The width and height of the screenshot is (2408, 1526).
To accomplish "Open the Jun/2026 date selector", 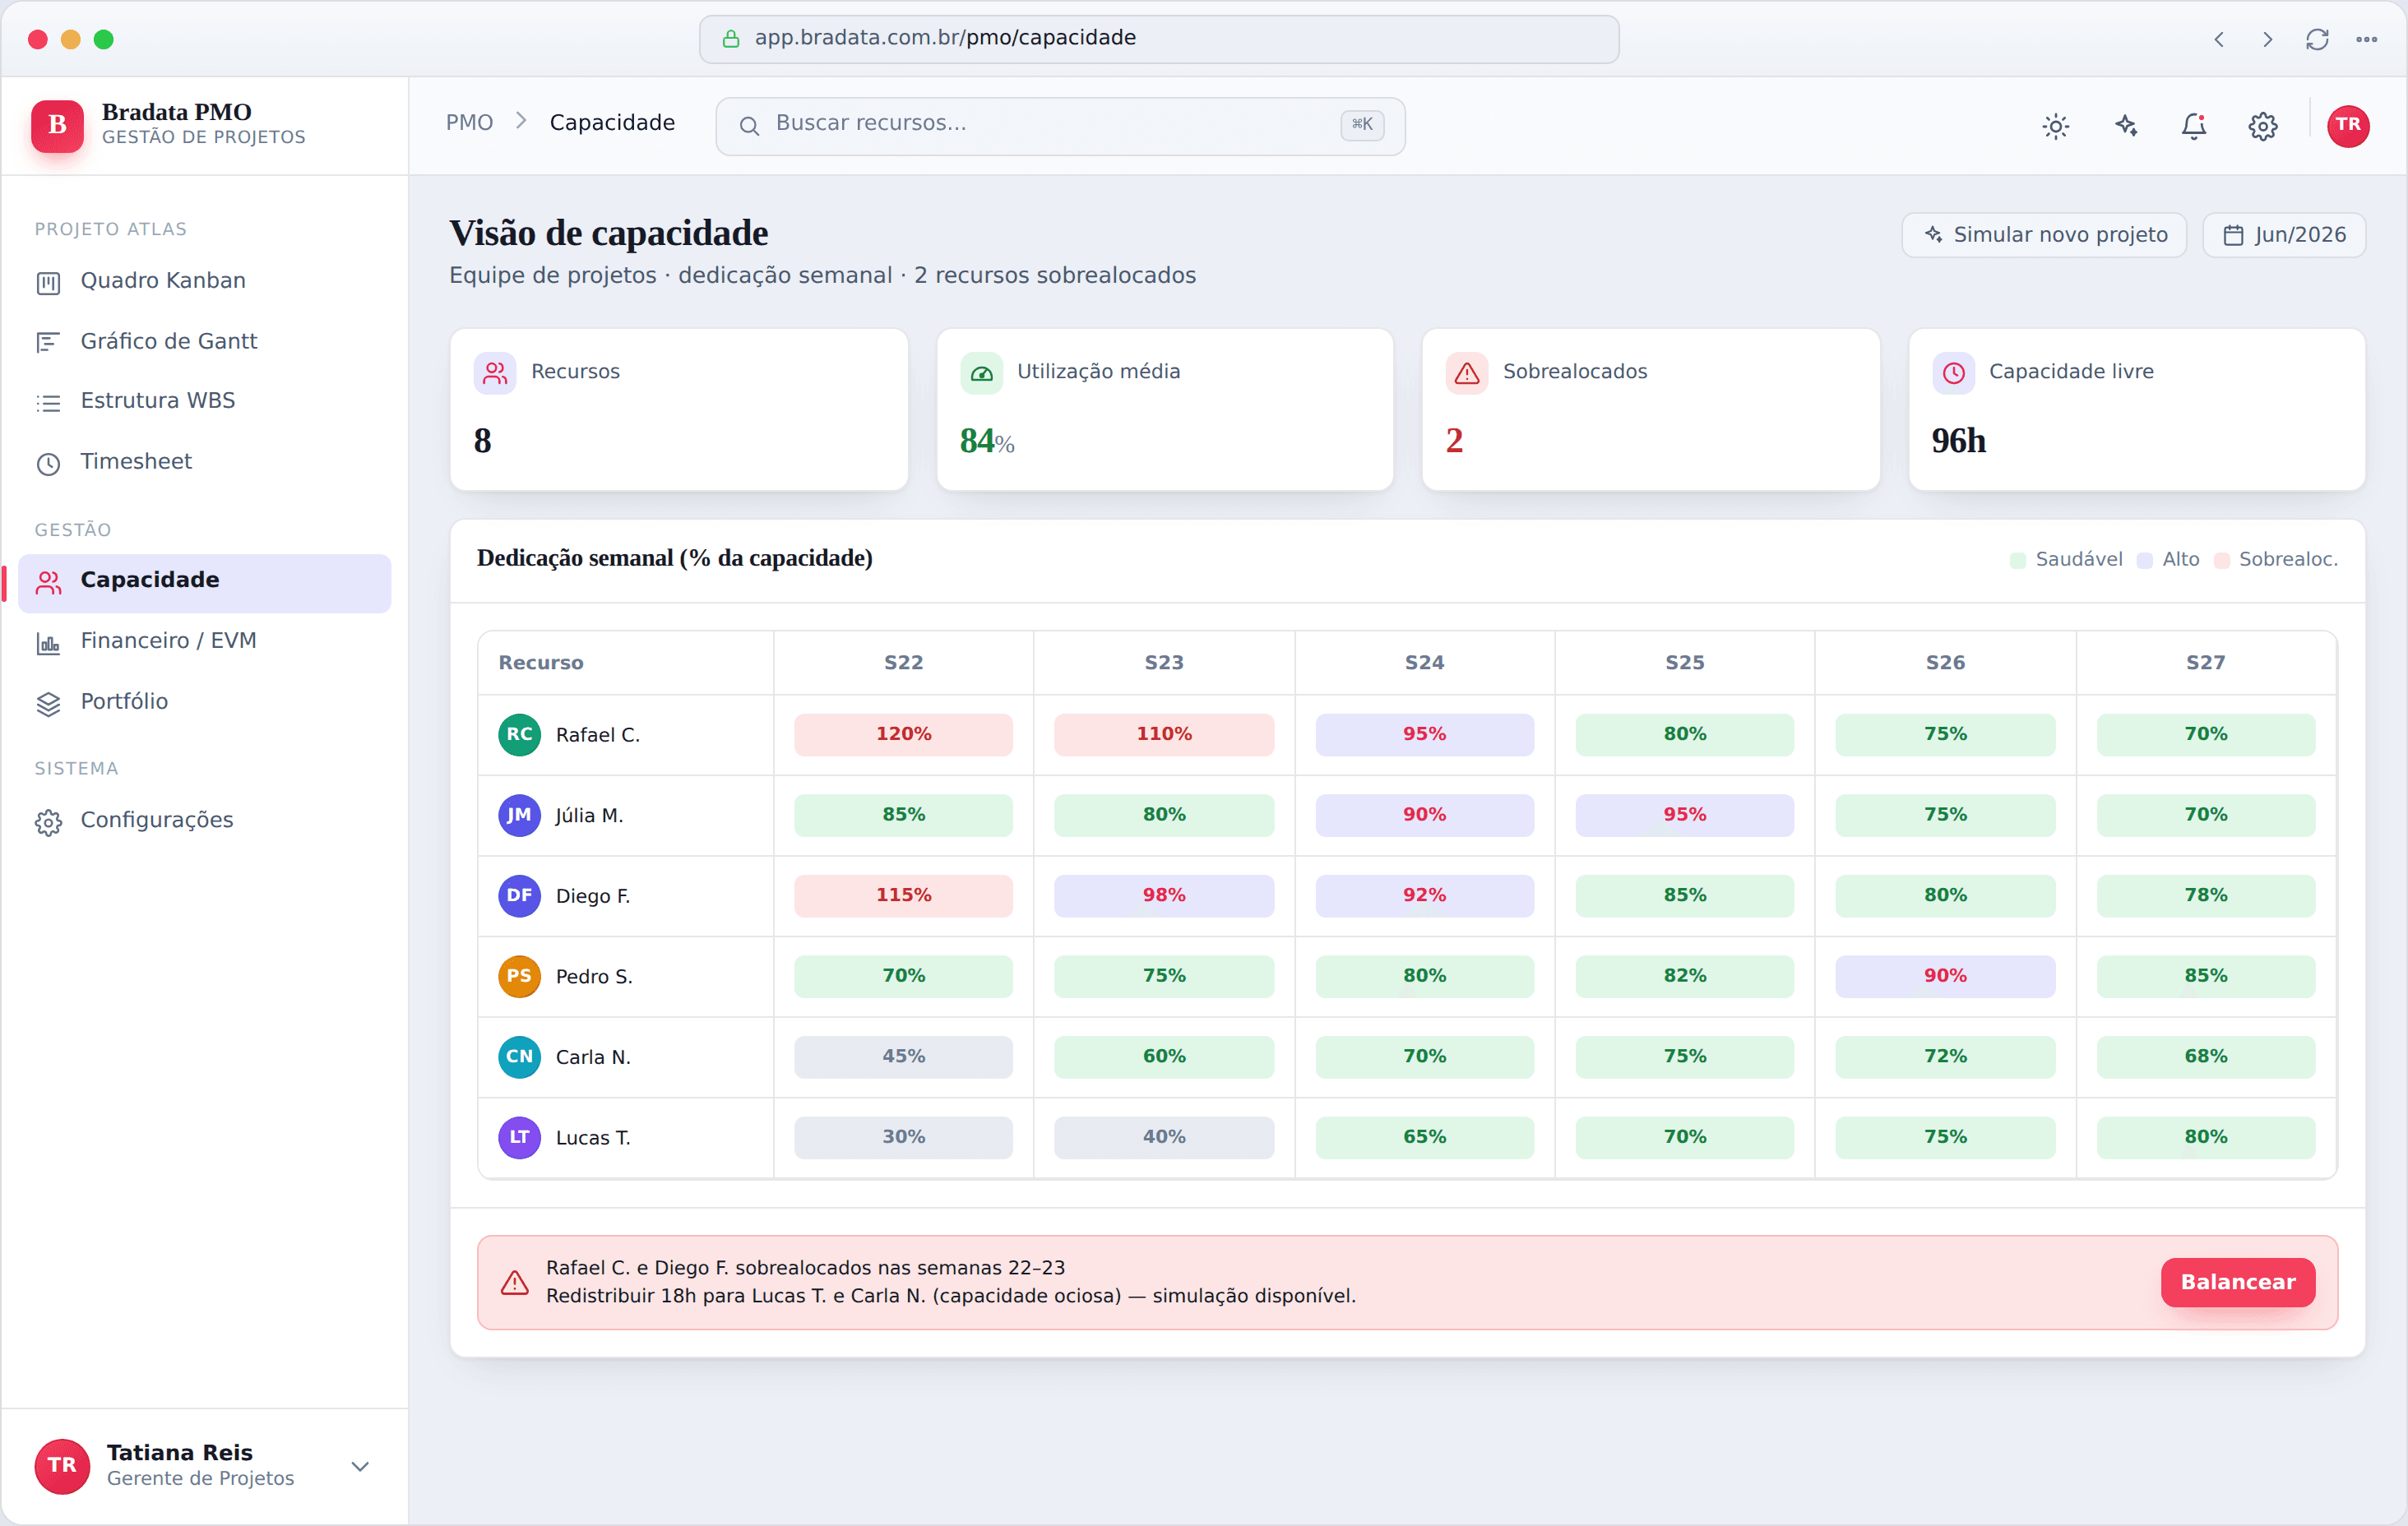I will point(2283,235).
